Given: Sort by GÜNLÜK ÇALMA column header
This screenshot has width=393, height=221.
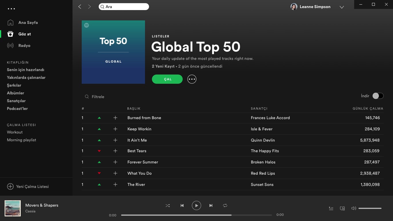Looking at the screenshot, I should 368,108.
